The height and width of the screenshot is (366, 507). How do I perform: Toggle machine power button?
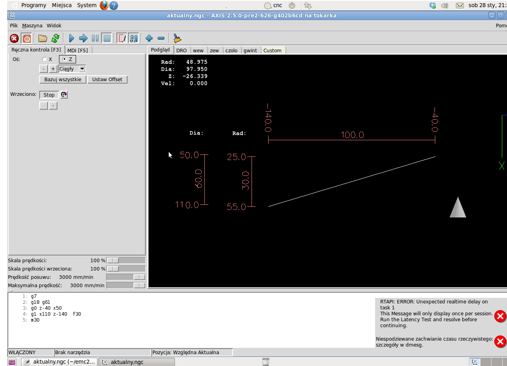[27, 38]
